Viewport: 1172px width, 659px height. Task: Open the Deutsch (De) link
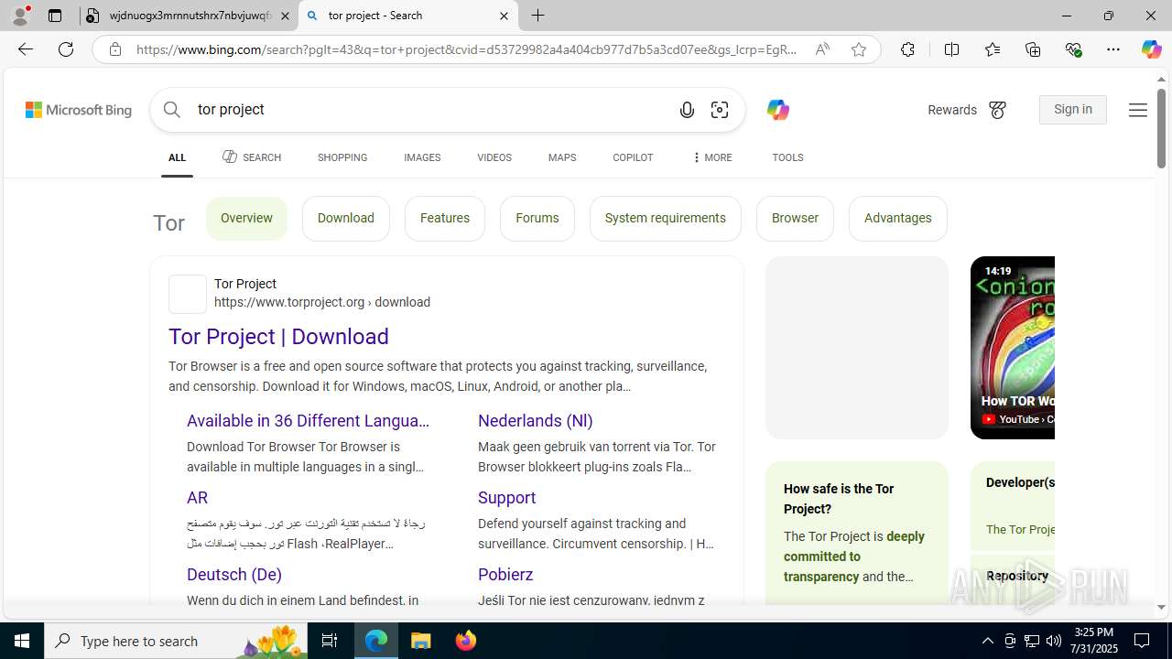pos(234,575)
